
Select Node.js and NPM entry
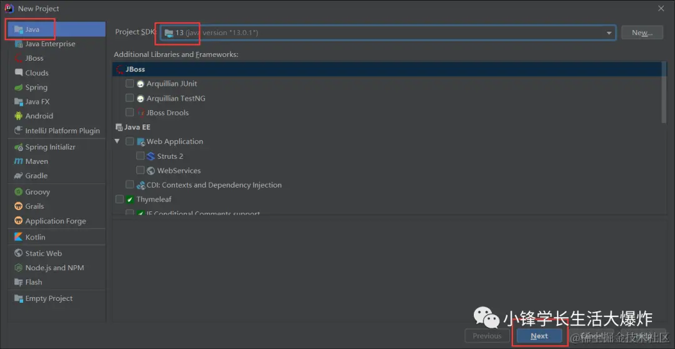tap(57, 268)
